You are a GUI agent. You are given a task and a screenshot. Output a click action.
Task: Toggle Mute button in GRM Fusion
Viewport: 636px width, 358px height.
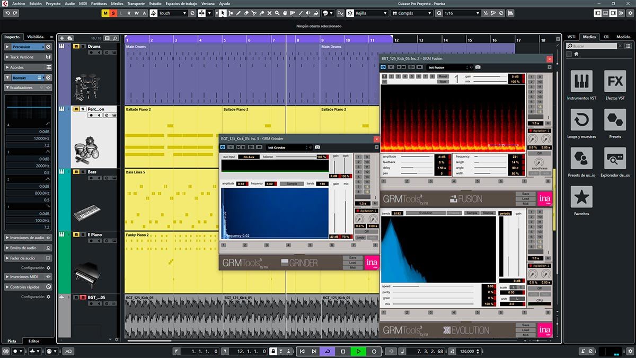(x=443, y=82)
